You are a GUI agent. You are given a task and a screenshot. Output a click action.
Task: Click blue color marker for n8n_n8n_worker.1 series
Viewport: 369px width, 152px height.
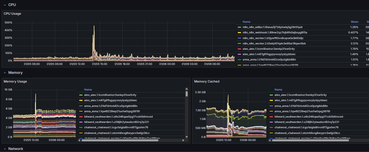239,38
